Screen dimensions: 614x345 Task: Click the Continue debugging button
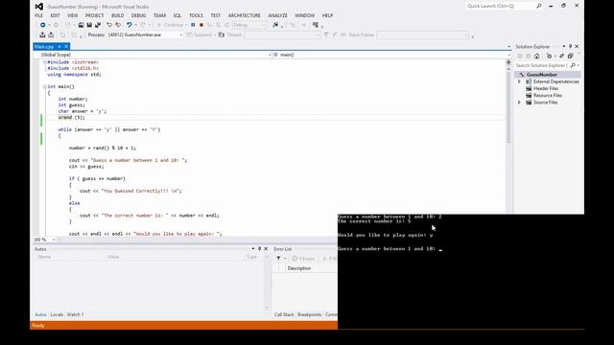click(x=171, y=25)
